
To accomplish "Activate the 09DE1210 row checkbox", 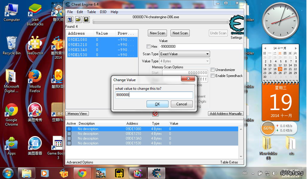I will tap(69, 134).
